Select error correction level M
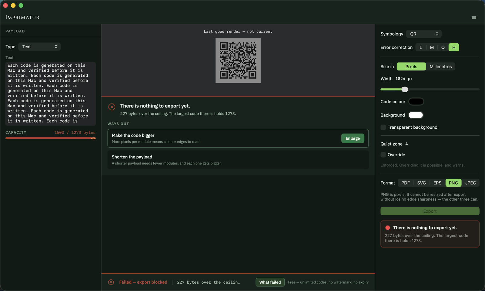Viewport: 485px width, 291px height. (x=432, y=47)
